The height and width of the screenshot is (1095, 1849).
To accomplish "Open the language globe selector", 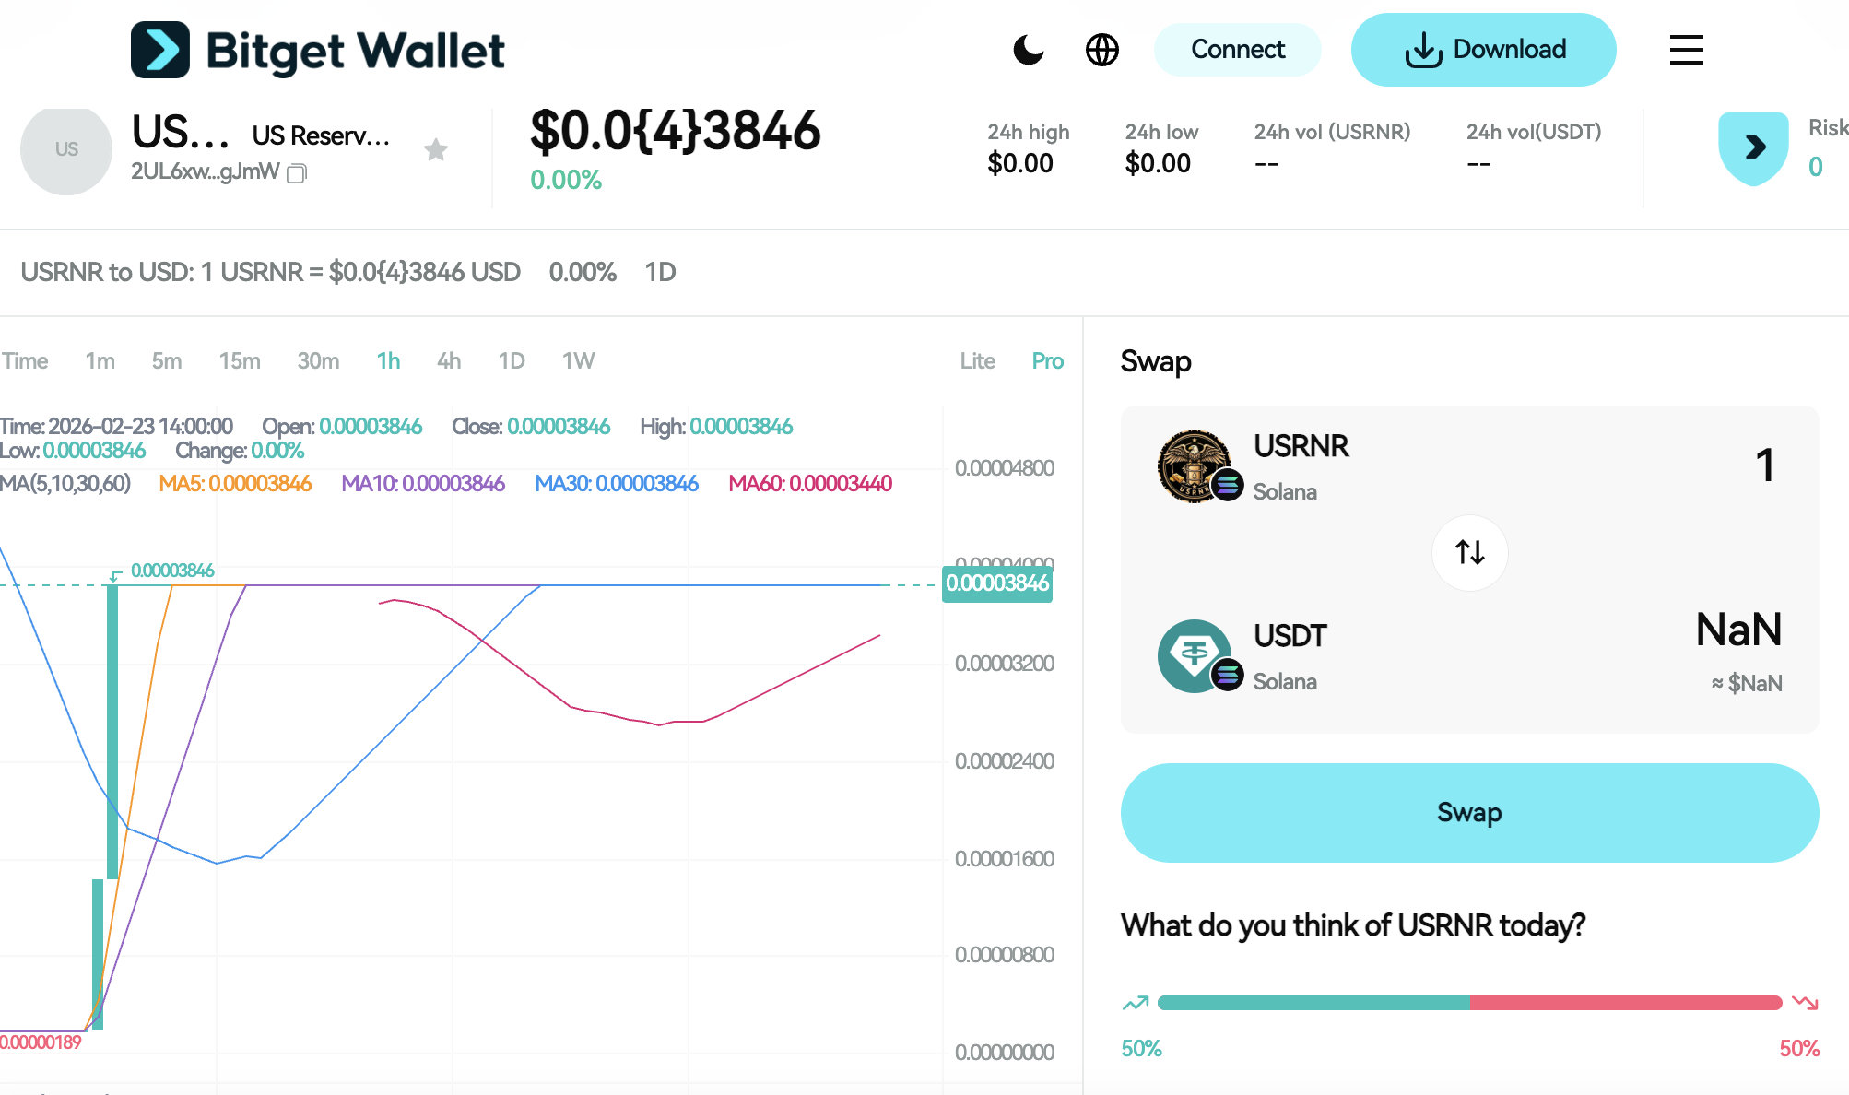I will [x=1101, y=50].
